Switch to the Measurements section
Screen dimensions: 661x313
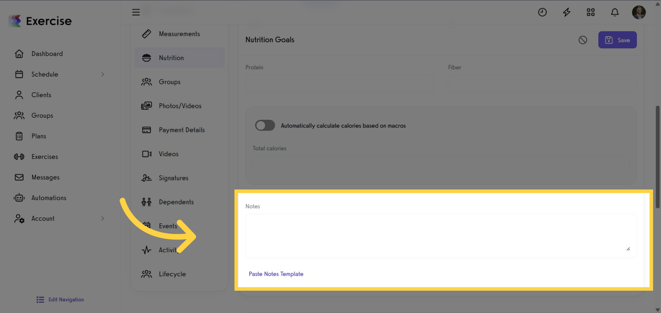180,34
